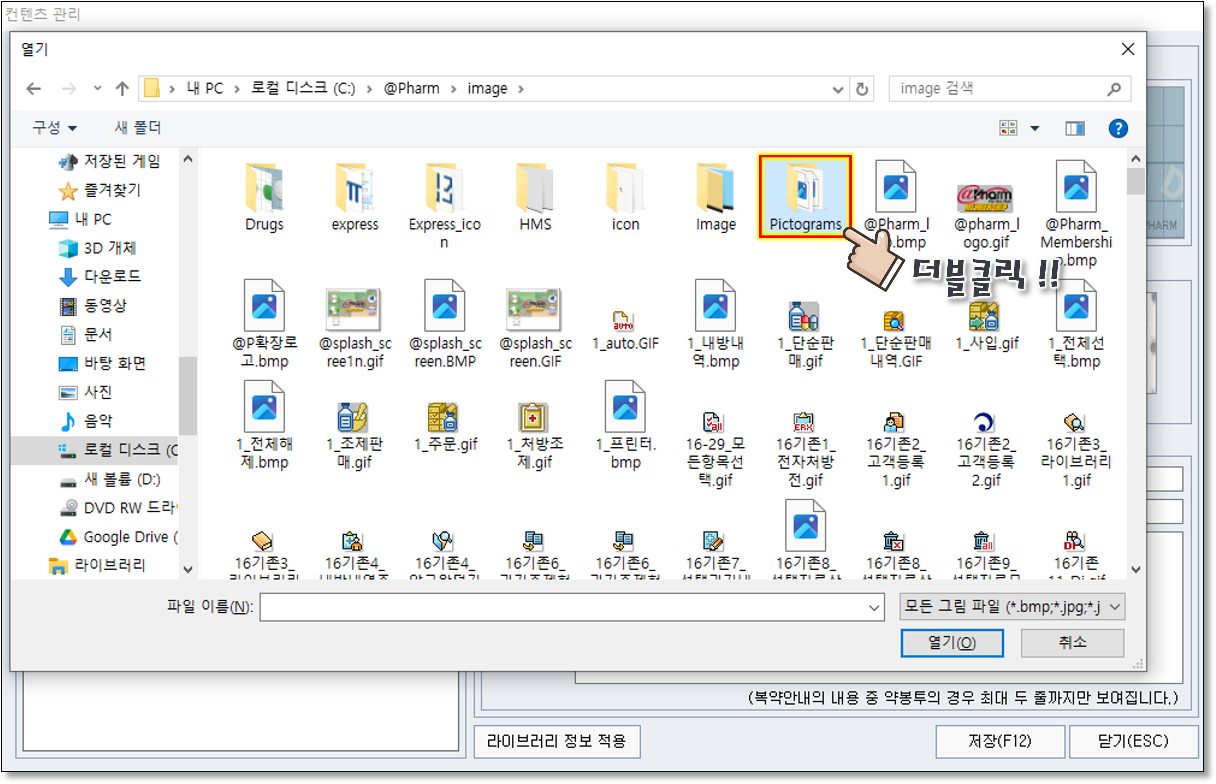Open the 구성 dropdown menu
The width and height of the screenshot is (1216, 784).
click(55, 128)
